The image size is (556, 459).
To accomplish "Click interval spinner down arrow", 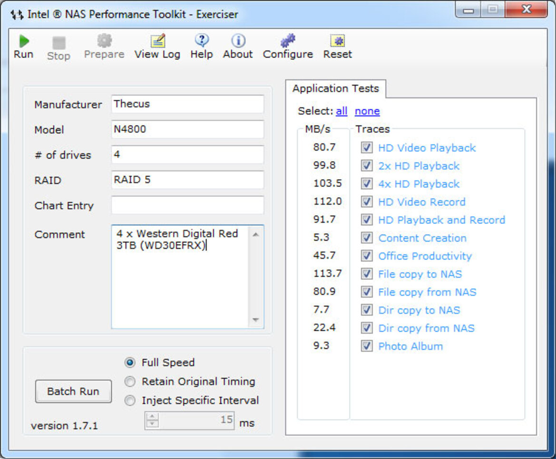I will coord(153,424).
